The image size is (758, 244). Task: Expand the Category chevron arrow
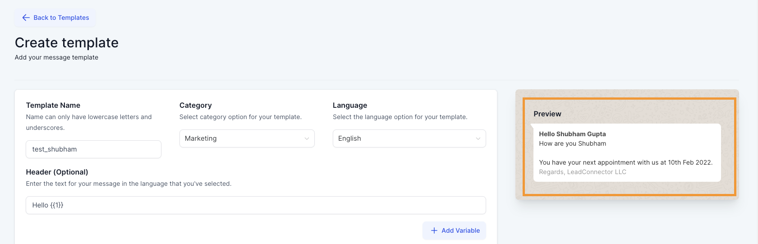[x=307, y=138]
